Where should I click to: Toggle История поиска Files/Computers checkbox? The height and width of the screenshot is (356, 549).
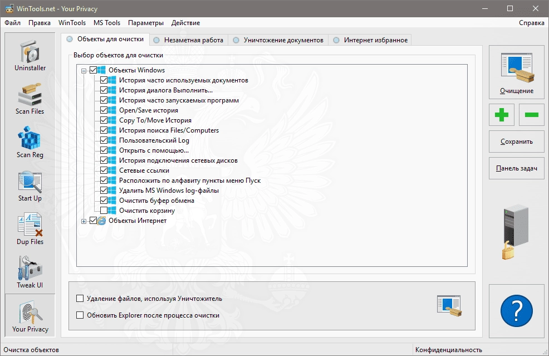coord(104,130)
